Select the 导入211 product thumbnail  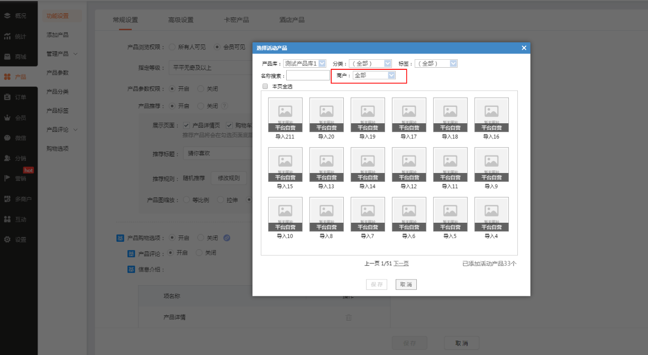tap(285, 114)
